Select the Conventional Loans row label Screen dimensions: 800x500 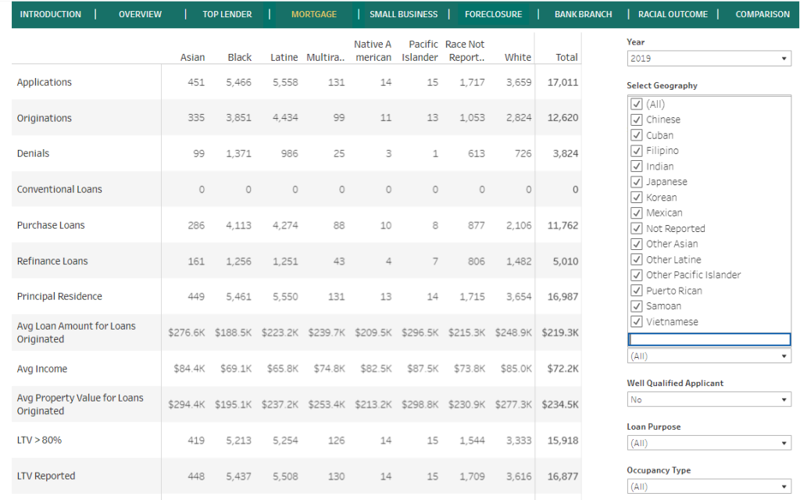coord(59,189)
